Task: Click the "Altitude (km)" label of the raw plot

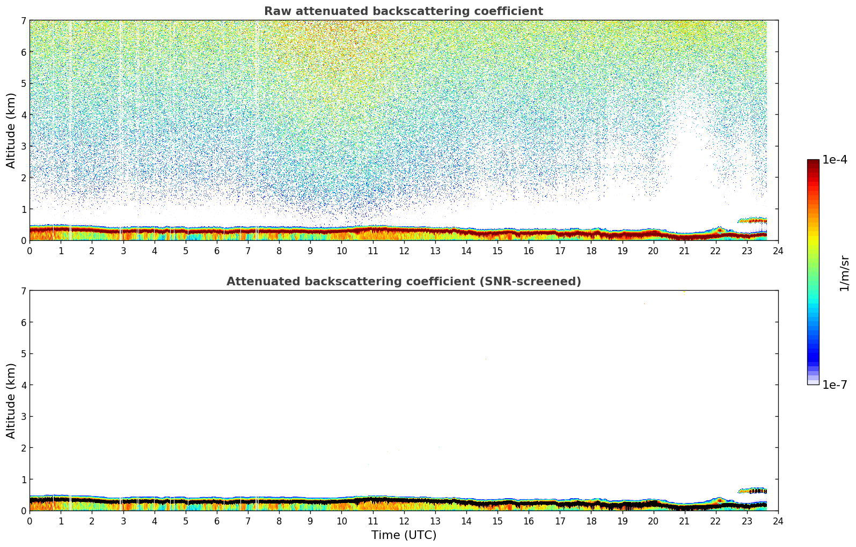Action: 11,130
